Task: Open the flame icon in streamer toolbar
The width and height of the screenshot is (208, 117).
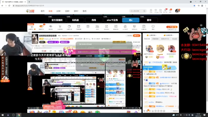Action: click(x=125, y=26)
